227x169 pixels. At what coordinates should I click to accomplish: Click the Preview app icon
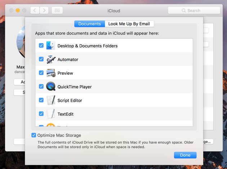click(51, 73)
